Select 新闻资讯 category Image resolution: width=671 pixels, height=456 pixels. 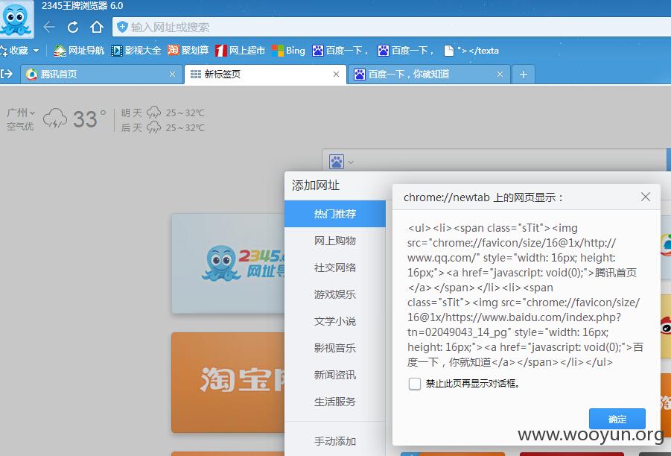(x=334, y=375)
